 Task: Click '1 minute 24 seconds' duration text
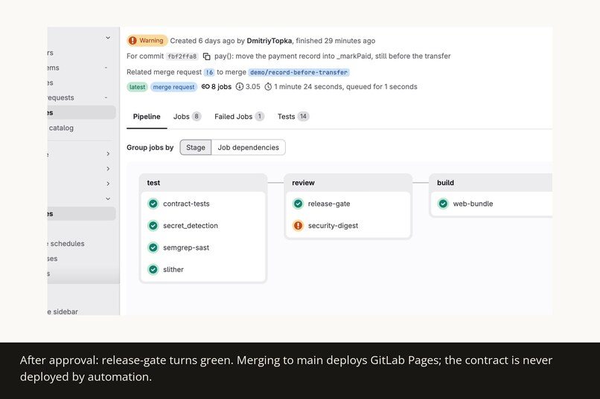click(308, 87)
